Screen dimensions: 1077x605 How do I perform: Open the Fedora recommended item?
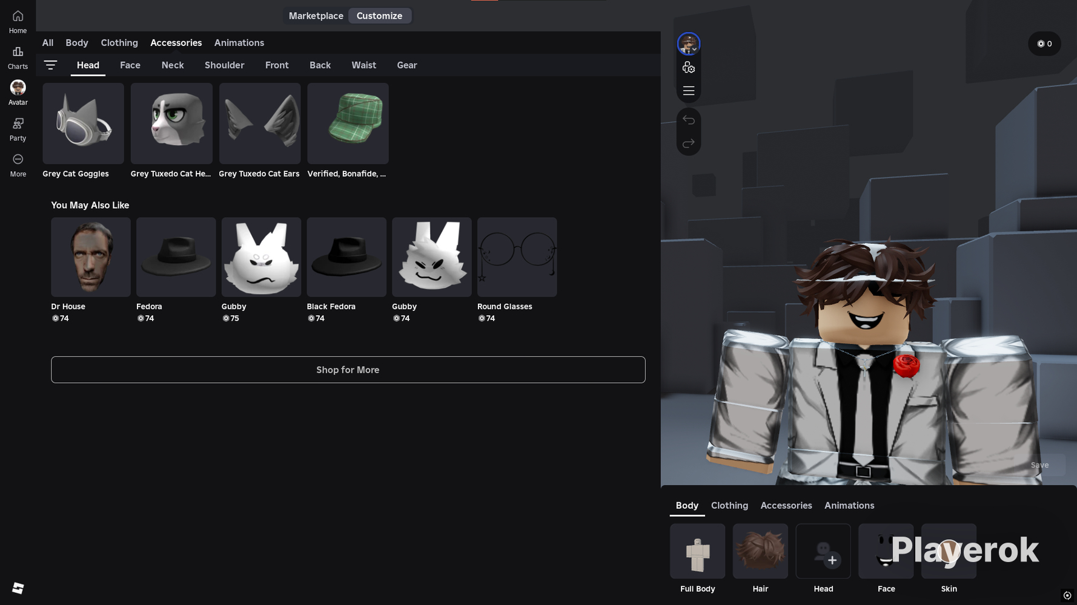(176, 257)
